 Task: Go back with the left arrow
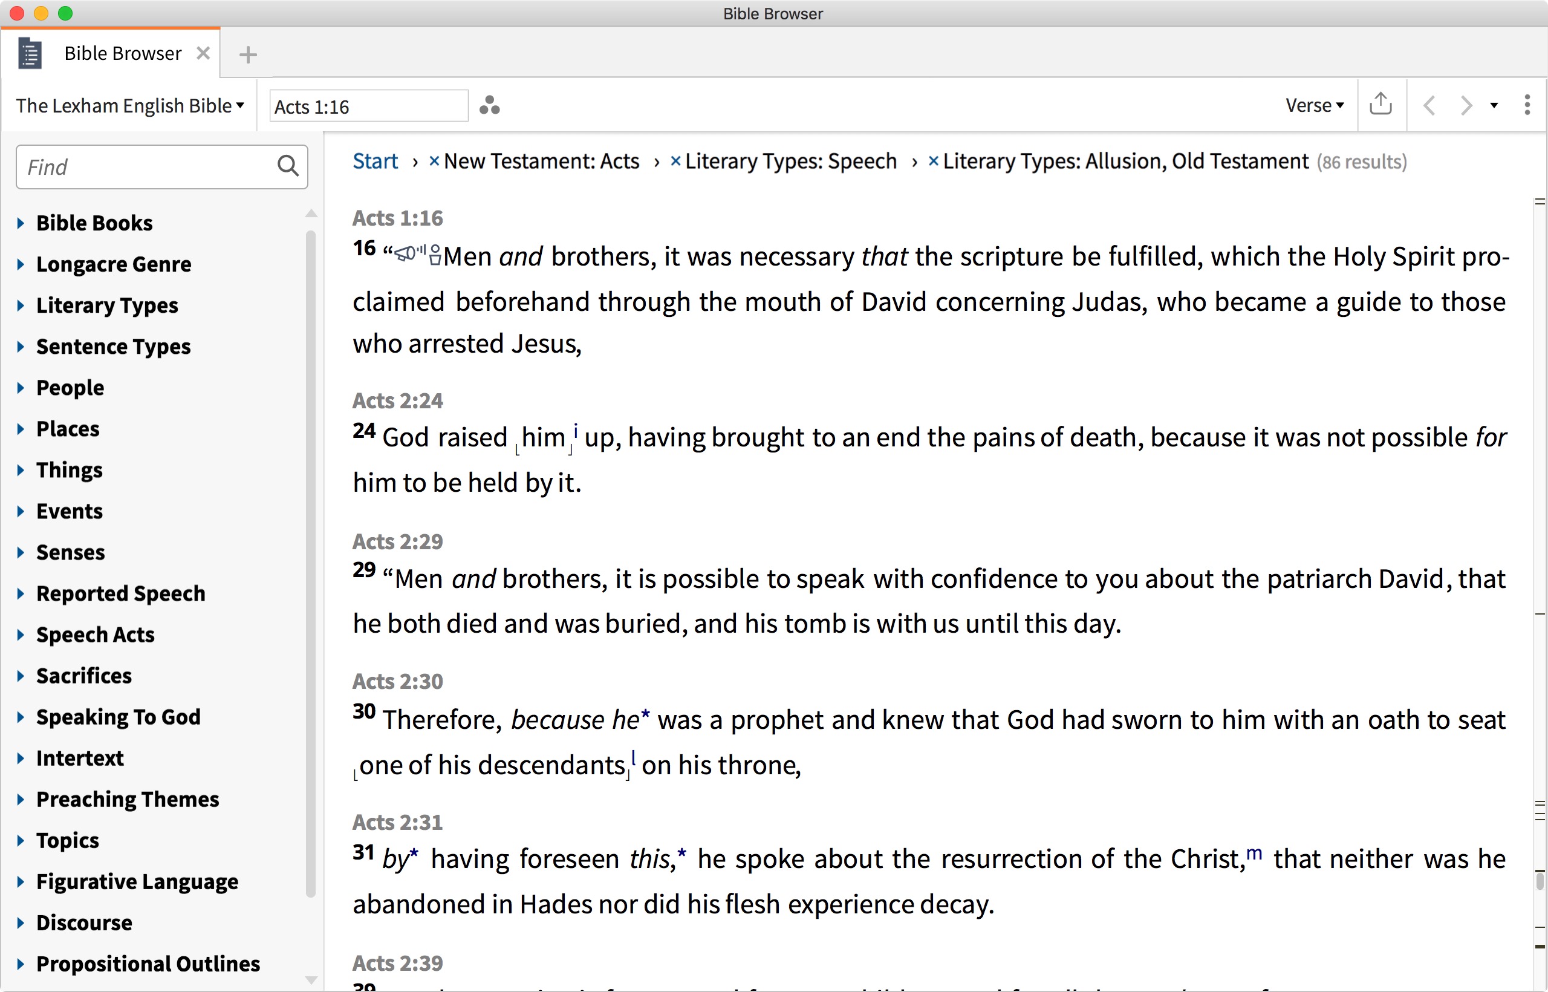(1429, 105)
